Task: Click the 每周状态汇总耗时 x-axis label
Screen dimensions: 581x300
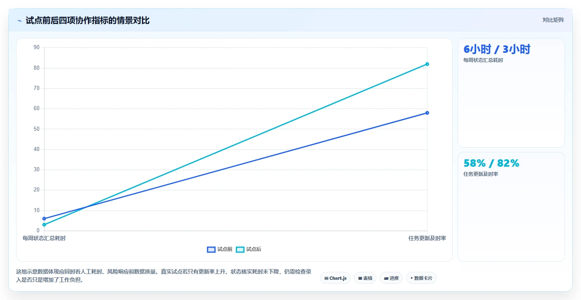Action: (44, 238)
